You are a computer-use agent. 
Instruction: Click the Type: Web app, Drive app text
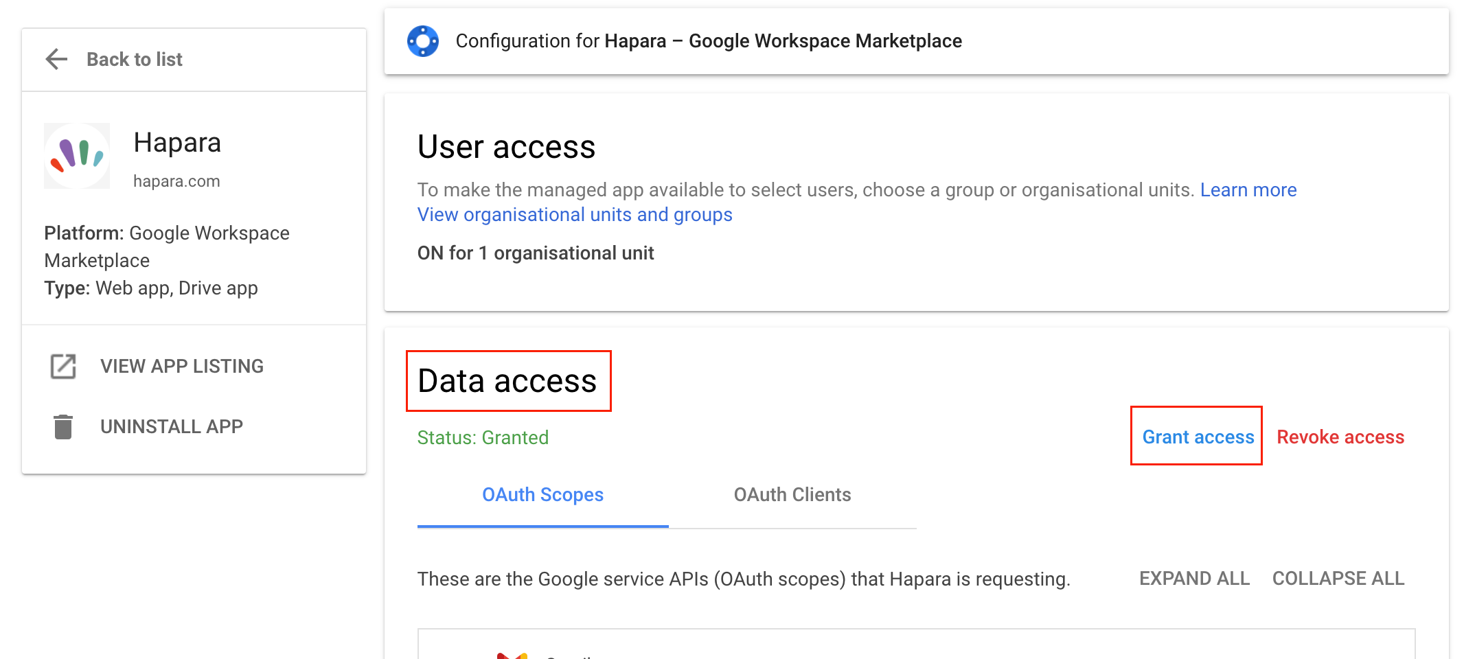pyautogui.click(x=151, y=288)
